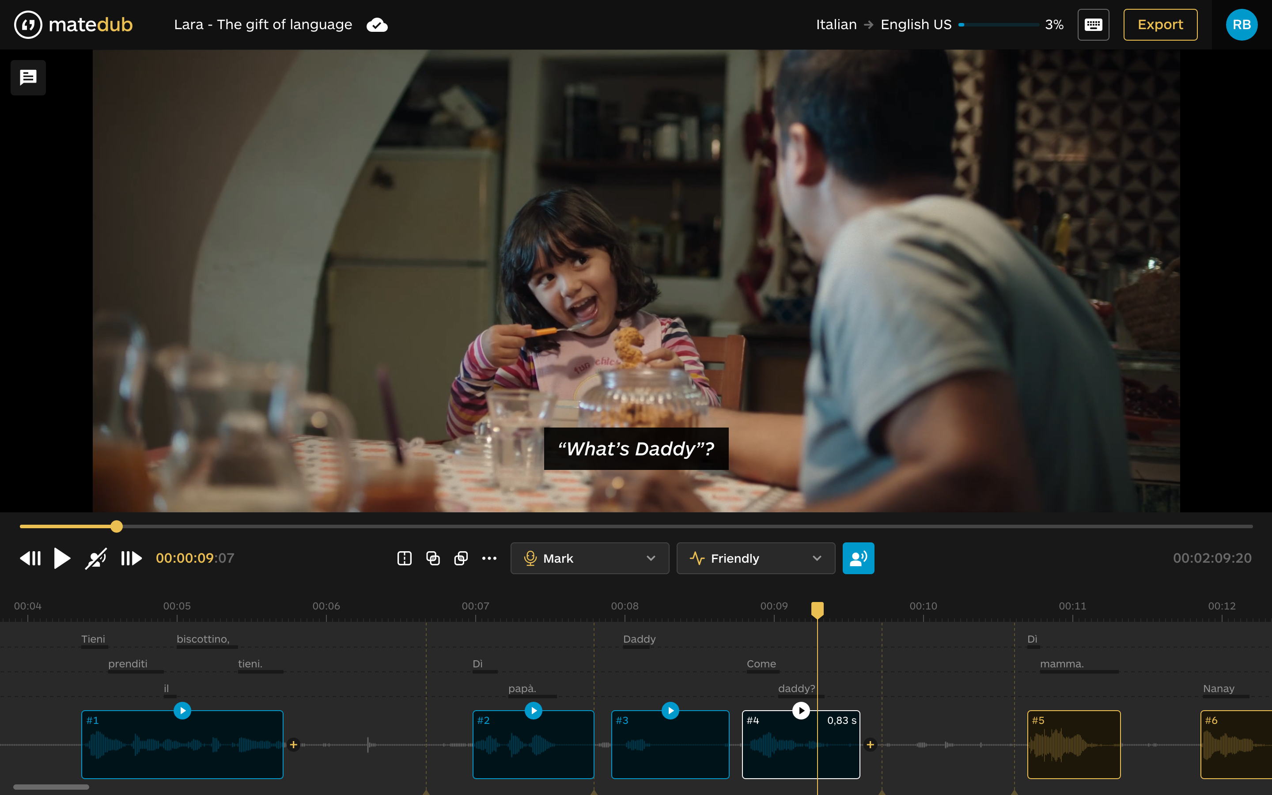Click the cloud saved status icon
Screen dimensions: 1272x795
[377, 25]
